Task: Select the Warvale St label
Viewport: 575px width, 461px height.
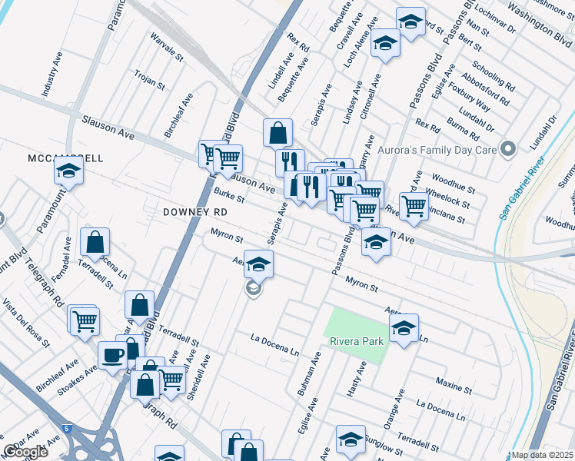Action: (167, 47)
